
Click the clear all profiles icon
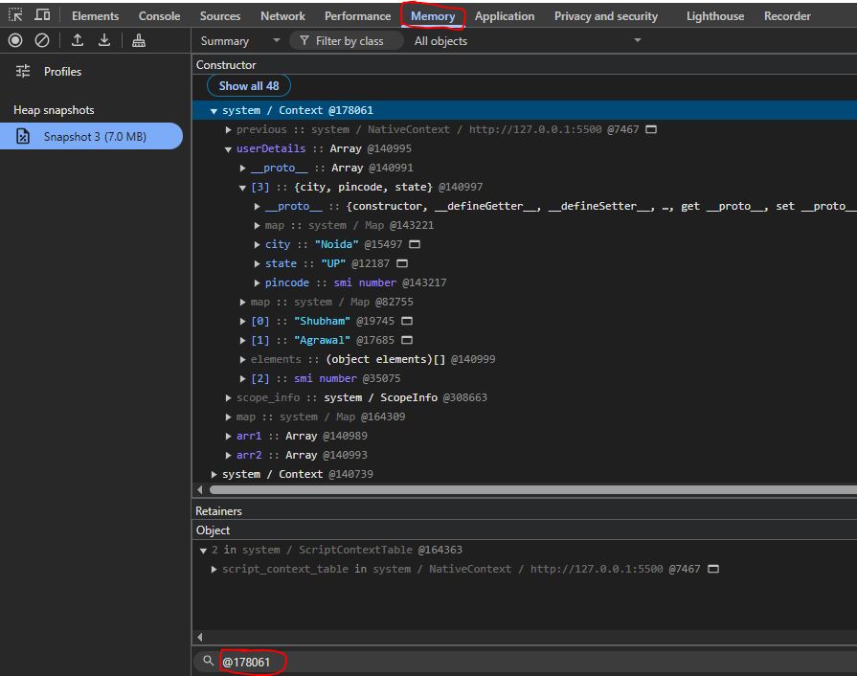click(x=42, y=40)
